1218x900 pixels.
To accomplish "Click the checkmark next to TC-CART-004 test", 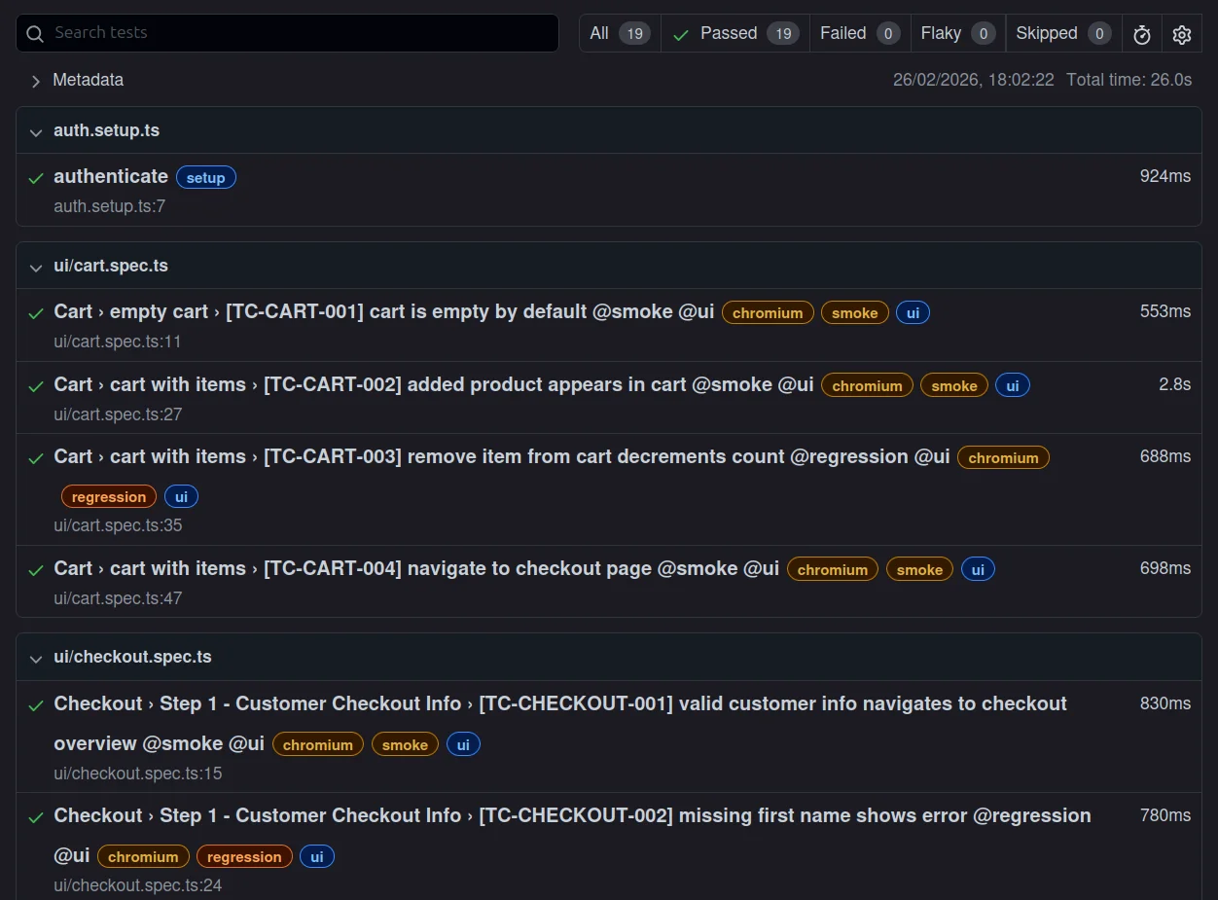I will coord(36,568).
